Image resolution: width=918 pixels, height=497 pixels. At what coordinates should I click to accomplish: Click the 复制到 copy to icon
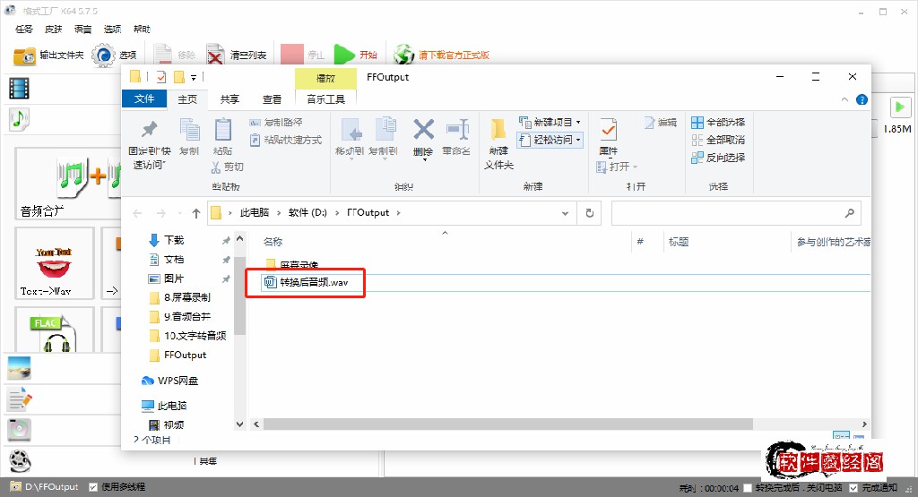(x=385, y=129)
